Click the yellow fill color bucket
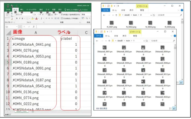 [33, 18]
